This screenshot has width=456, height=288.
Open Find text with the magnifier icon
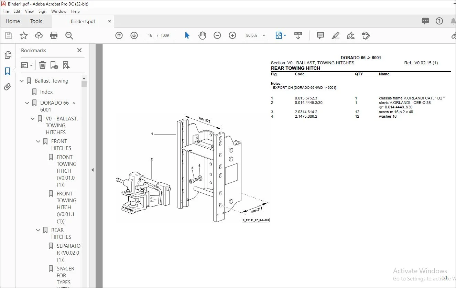(69, 35)
